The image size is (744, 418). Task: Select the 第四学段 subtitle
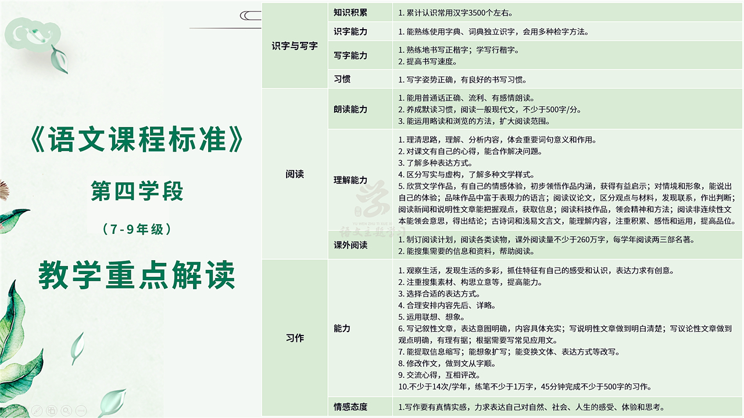point(137,191)
